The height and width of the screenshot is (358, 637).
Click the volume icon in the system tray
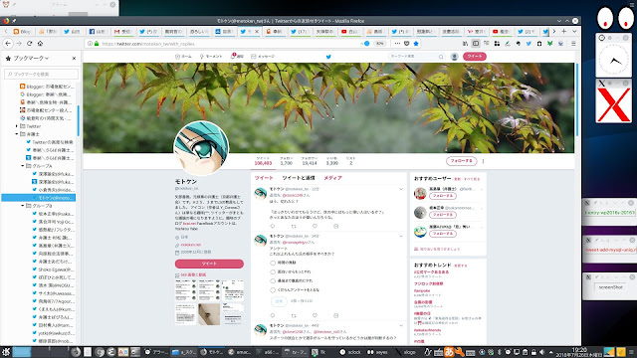click(542, 352)
